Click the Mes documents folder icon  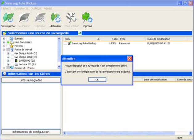(x=12, y=42)
